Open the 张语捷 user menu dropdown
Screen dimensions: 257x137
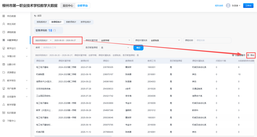pos(236,6)
